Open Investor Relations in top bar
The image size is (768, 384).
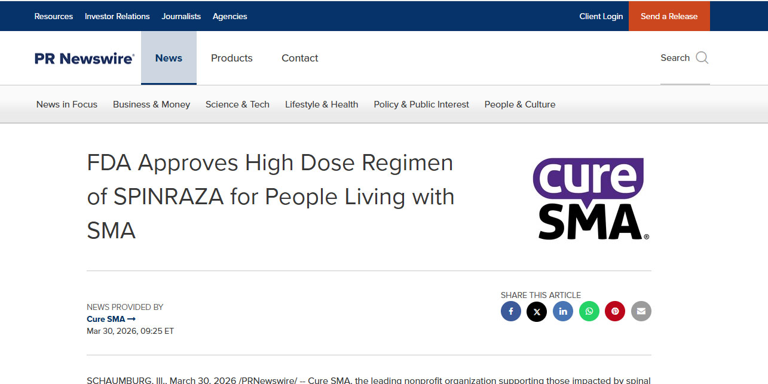[x=117, y=16]
